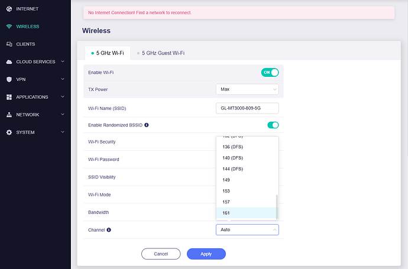Click the info icon beside Channel label
The height and width of the screenshot is (269, 408).
[x=109, y=230]
